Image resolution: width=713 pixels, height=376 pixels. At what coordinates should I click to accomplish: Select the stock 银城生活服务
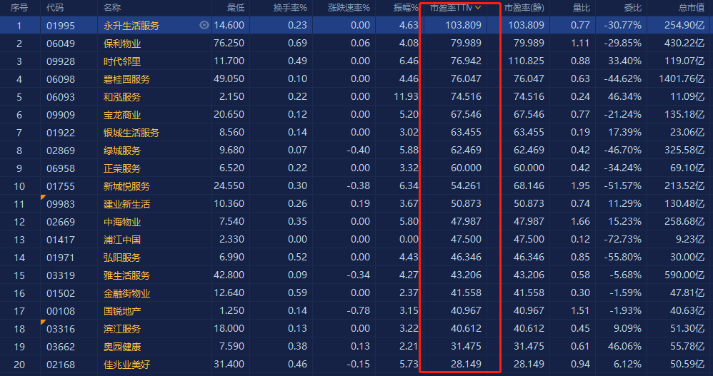point(131,133)
